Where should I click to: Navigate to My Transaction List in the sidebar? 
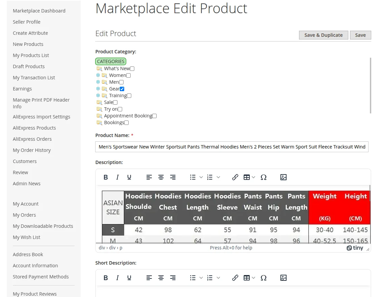pyautogui.click(x=34, y=77)
